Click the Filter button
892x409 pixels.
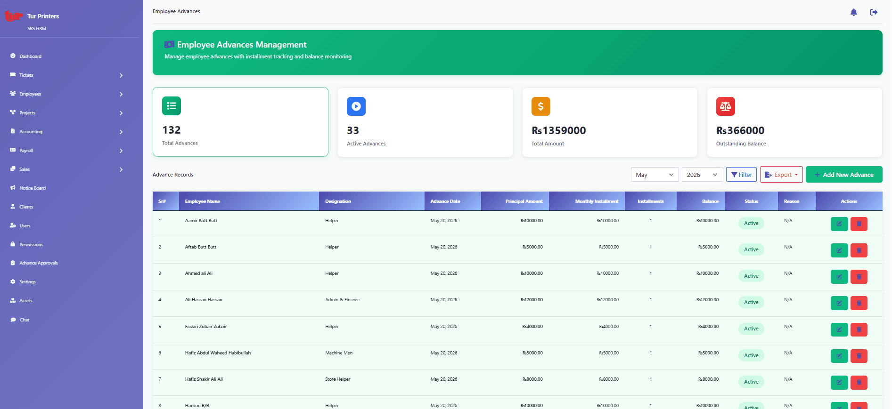click(x=741, y=175)
